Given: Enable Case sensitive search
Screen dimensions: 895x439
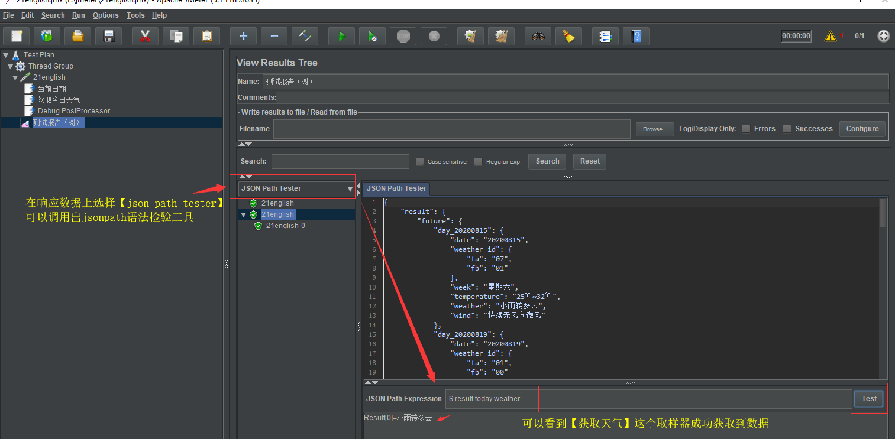Looking at the screenshot, I should click(x=420, y=161).
